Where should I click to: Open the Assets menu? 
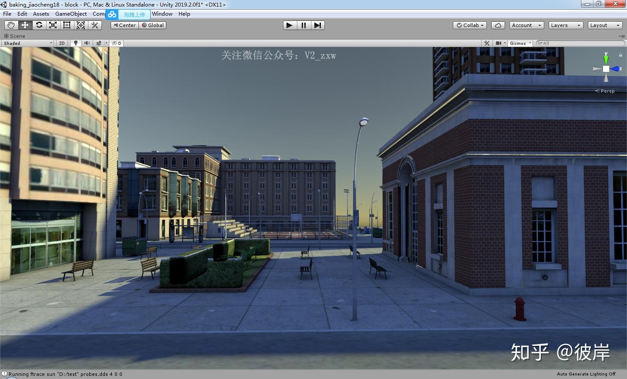point(41,14)
